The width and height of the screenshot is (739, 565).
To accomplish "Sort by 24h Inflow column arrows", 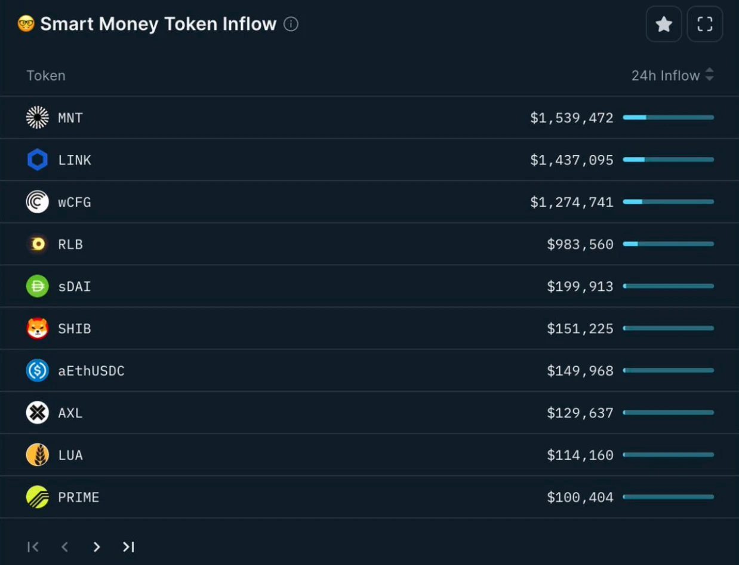I will [x=709, y=75].
